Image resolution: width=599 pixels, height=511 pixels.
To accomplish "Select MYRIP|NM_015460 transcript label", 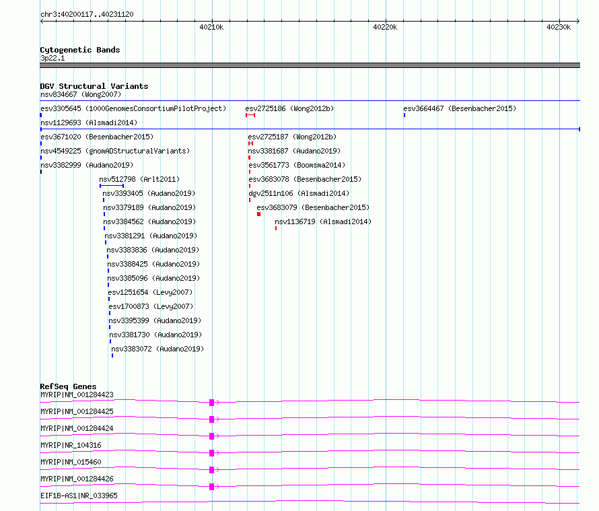I will click(x=71, y=462).
